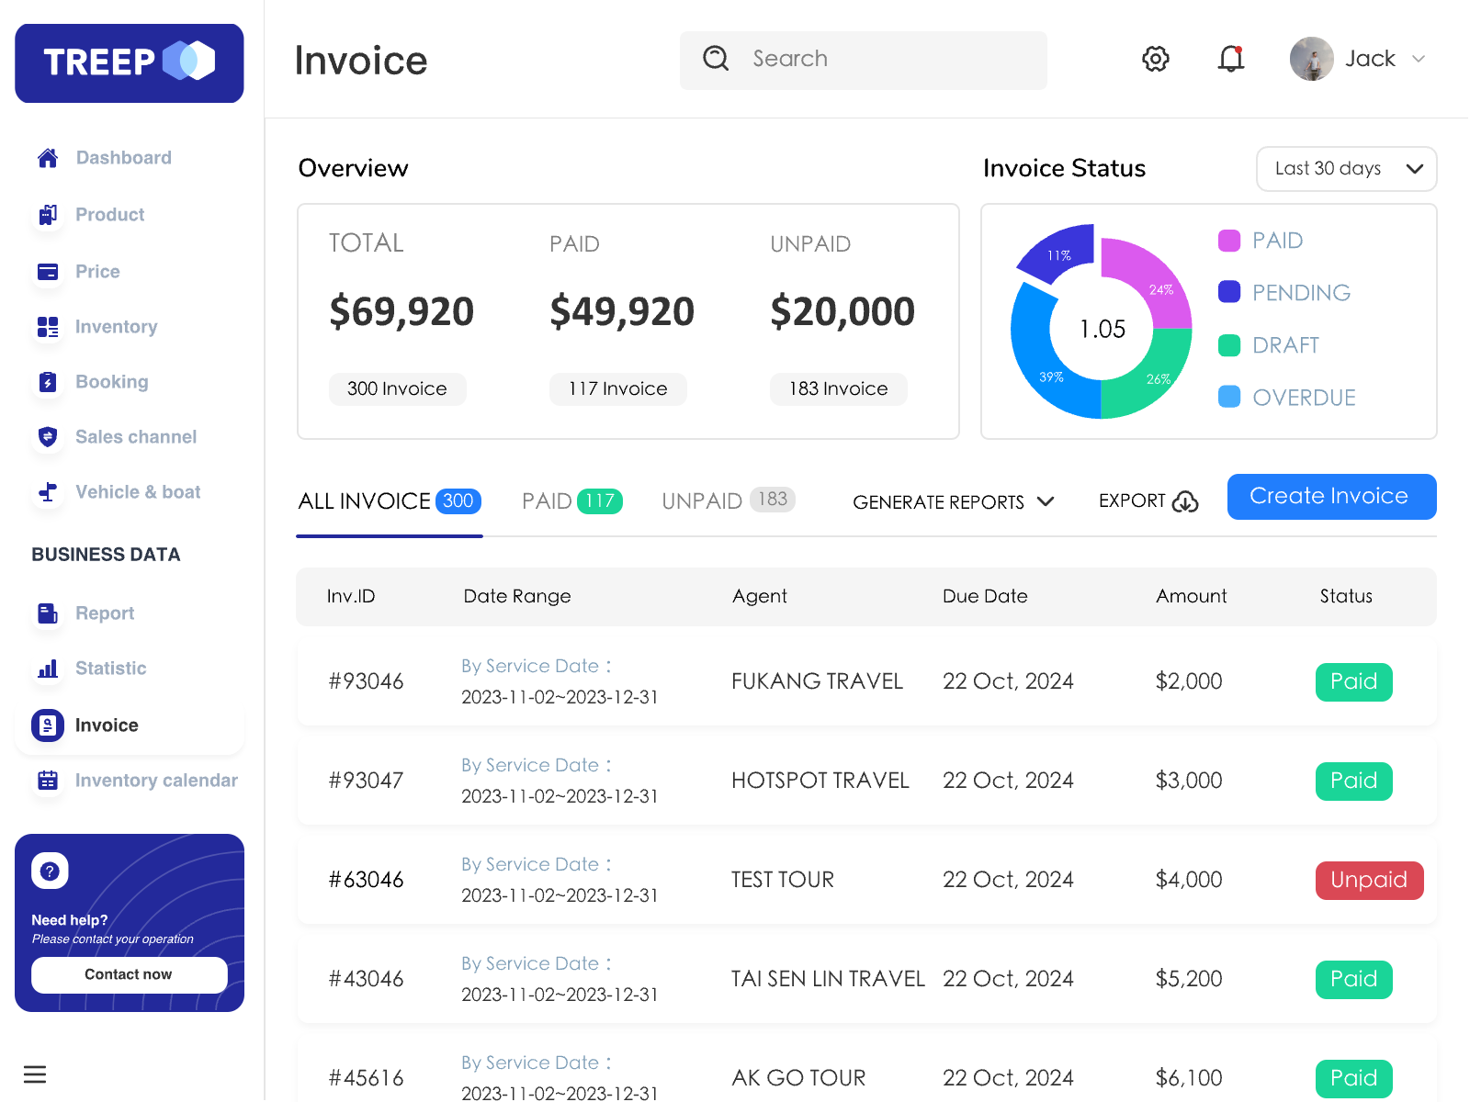Image resolution: width=1470 pixels, height=1102 pixels.
Task: Click the Product sidebar icon
Action: 48,215
